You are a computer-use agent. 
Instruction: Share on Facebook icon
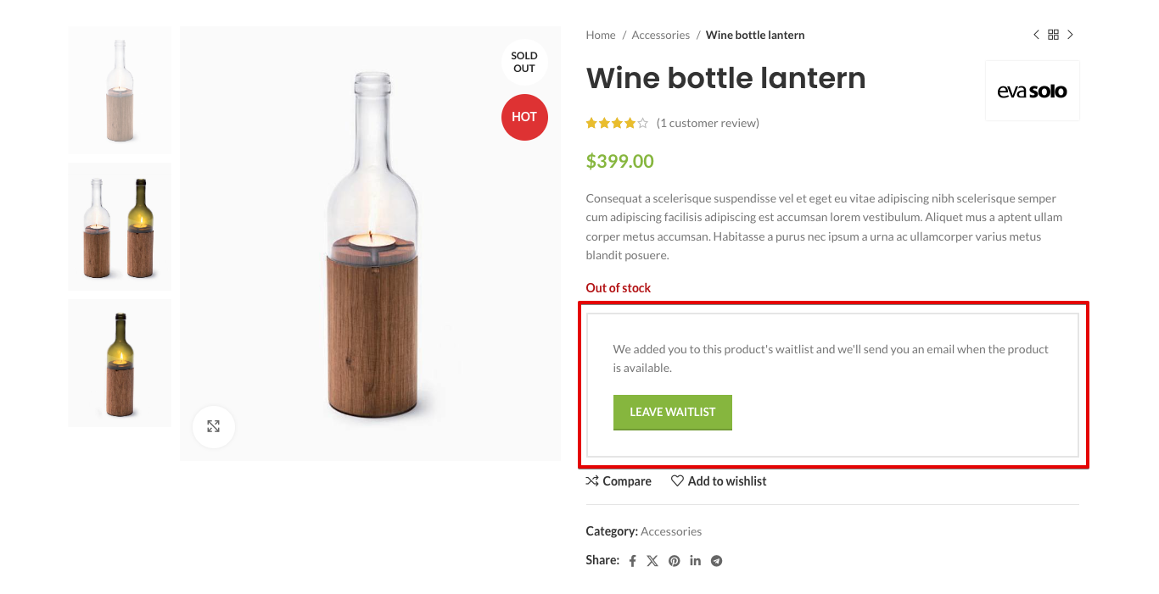pyautogui.click(x=632, y=561)
